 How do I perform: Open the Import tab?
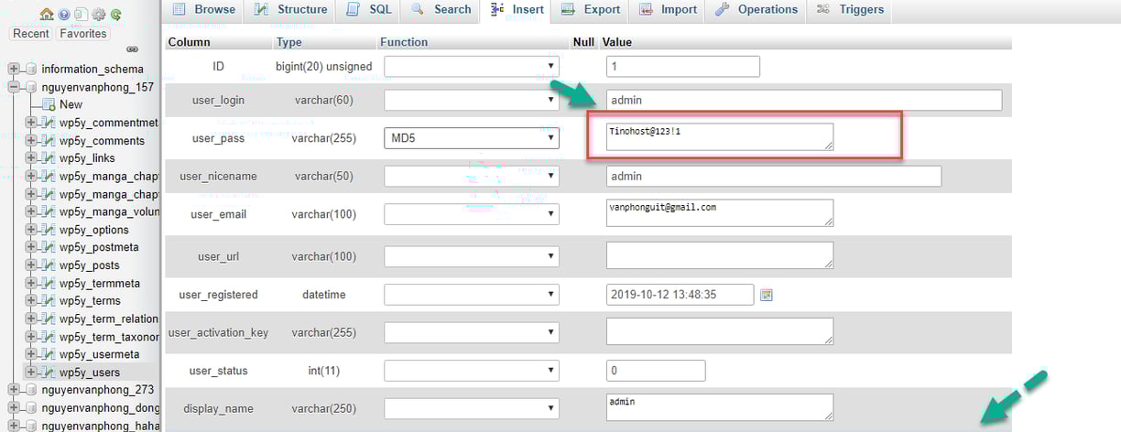pyautogui.click(x=668, y=10)
